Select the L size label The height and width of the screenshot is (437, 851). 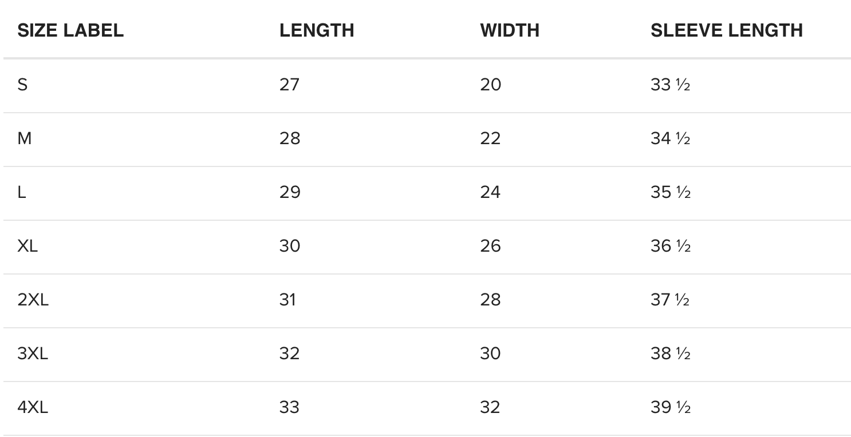(x=22, y=192)
